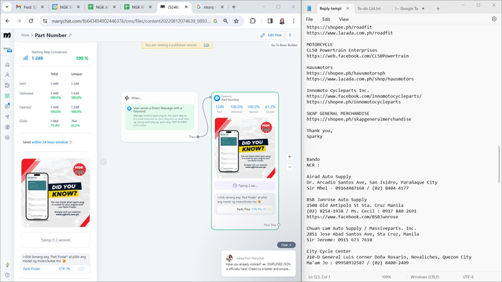Open the File menu in Notepad

coord(309,19)
